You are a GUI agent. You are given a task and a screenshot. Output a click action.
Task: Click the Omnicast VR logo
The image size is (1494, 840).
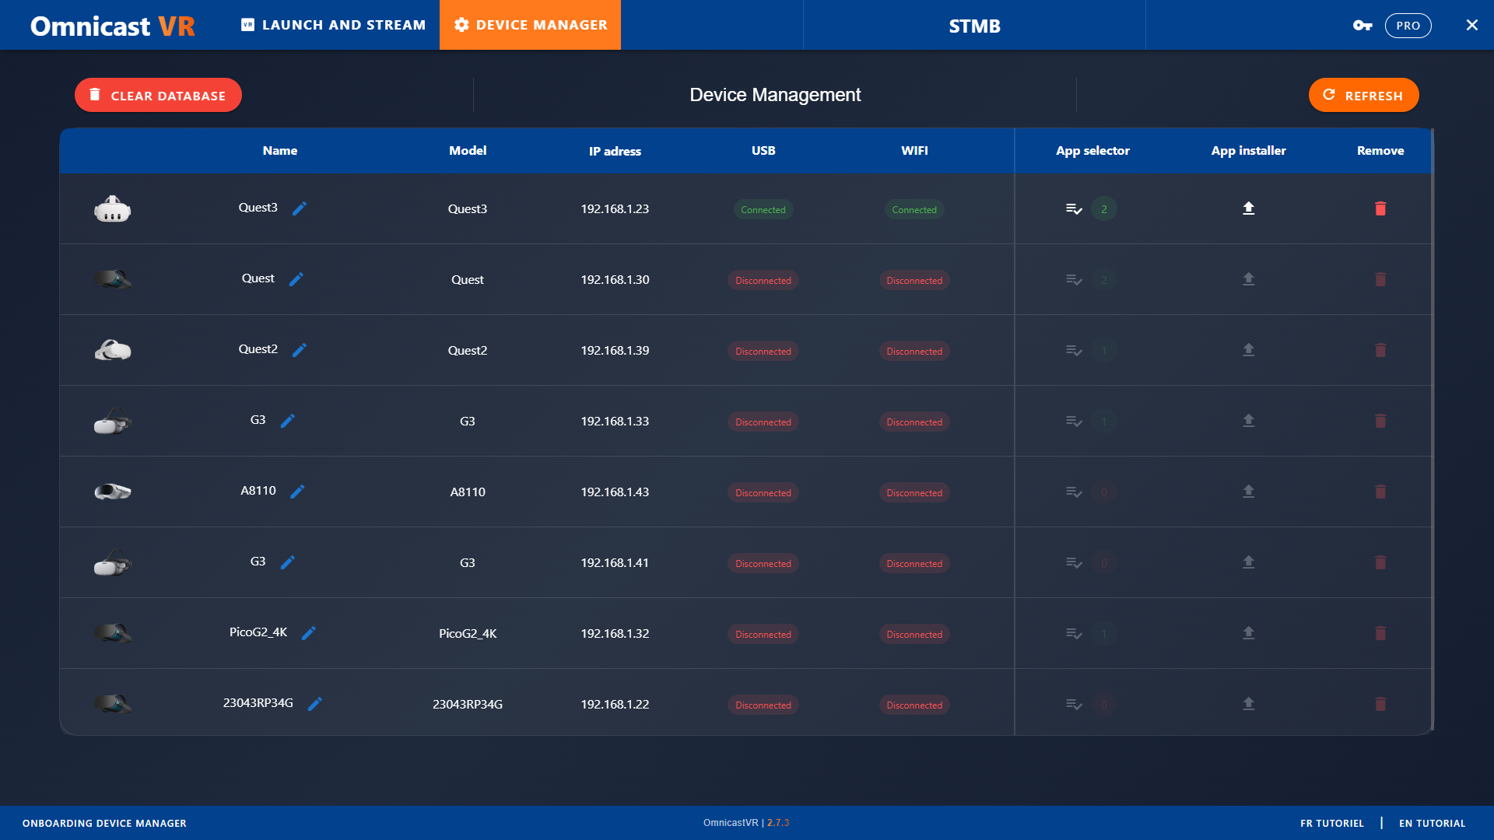coord(113,26)
